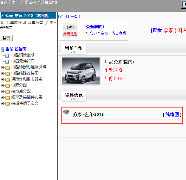Click the computer icon beside 当前:线路图
The width and height of the screenshot is (186, 180).
3,49
